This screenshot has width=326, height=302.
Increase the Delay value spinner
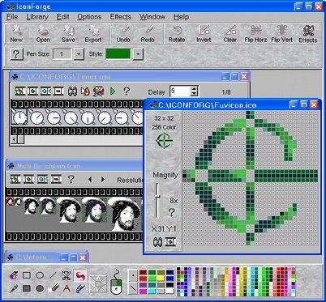194,89
